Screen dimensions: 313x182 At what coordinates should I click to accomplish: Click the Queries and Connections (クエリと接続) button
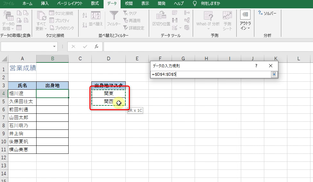click(61, 13)
